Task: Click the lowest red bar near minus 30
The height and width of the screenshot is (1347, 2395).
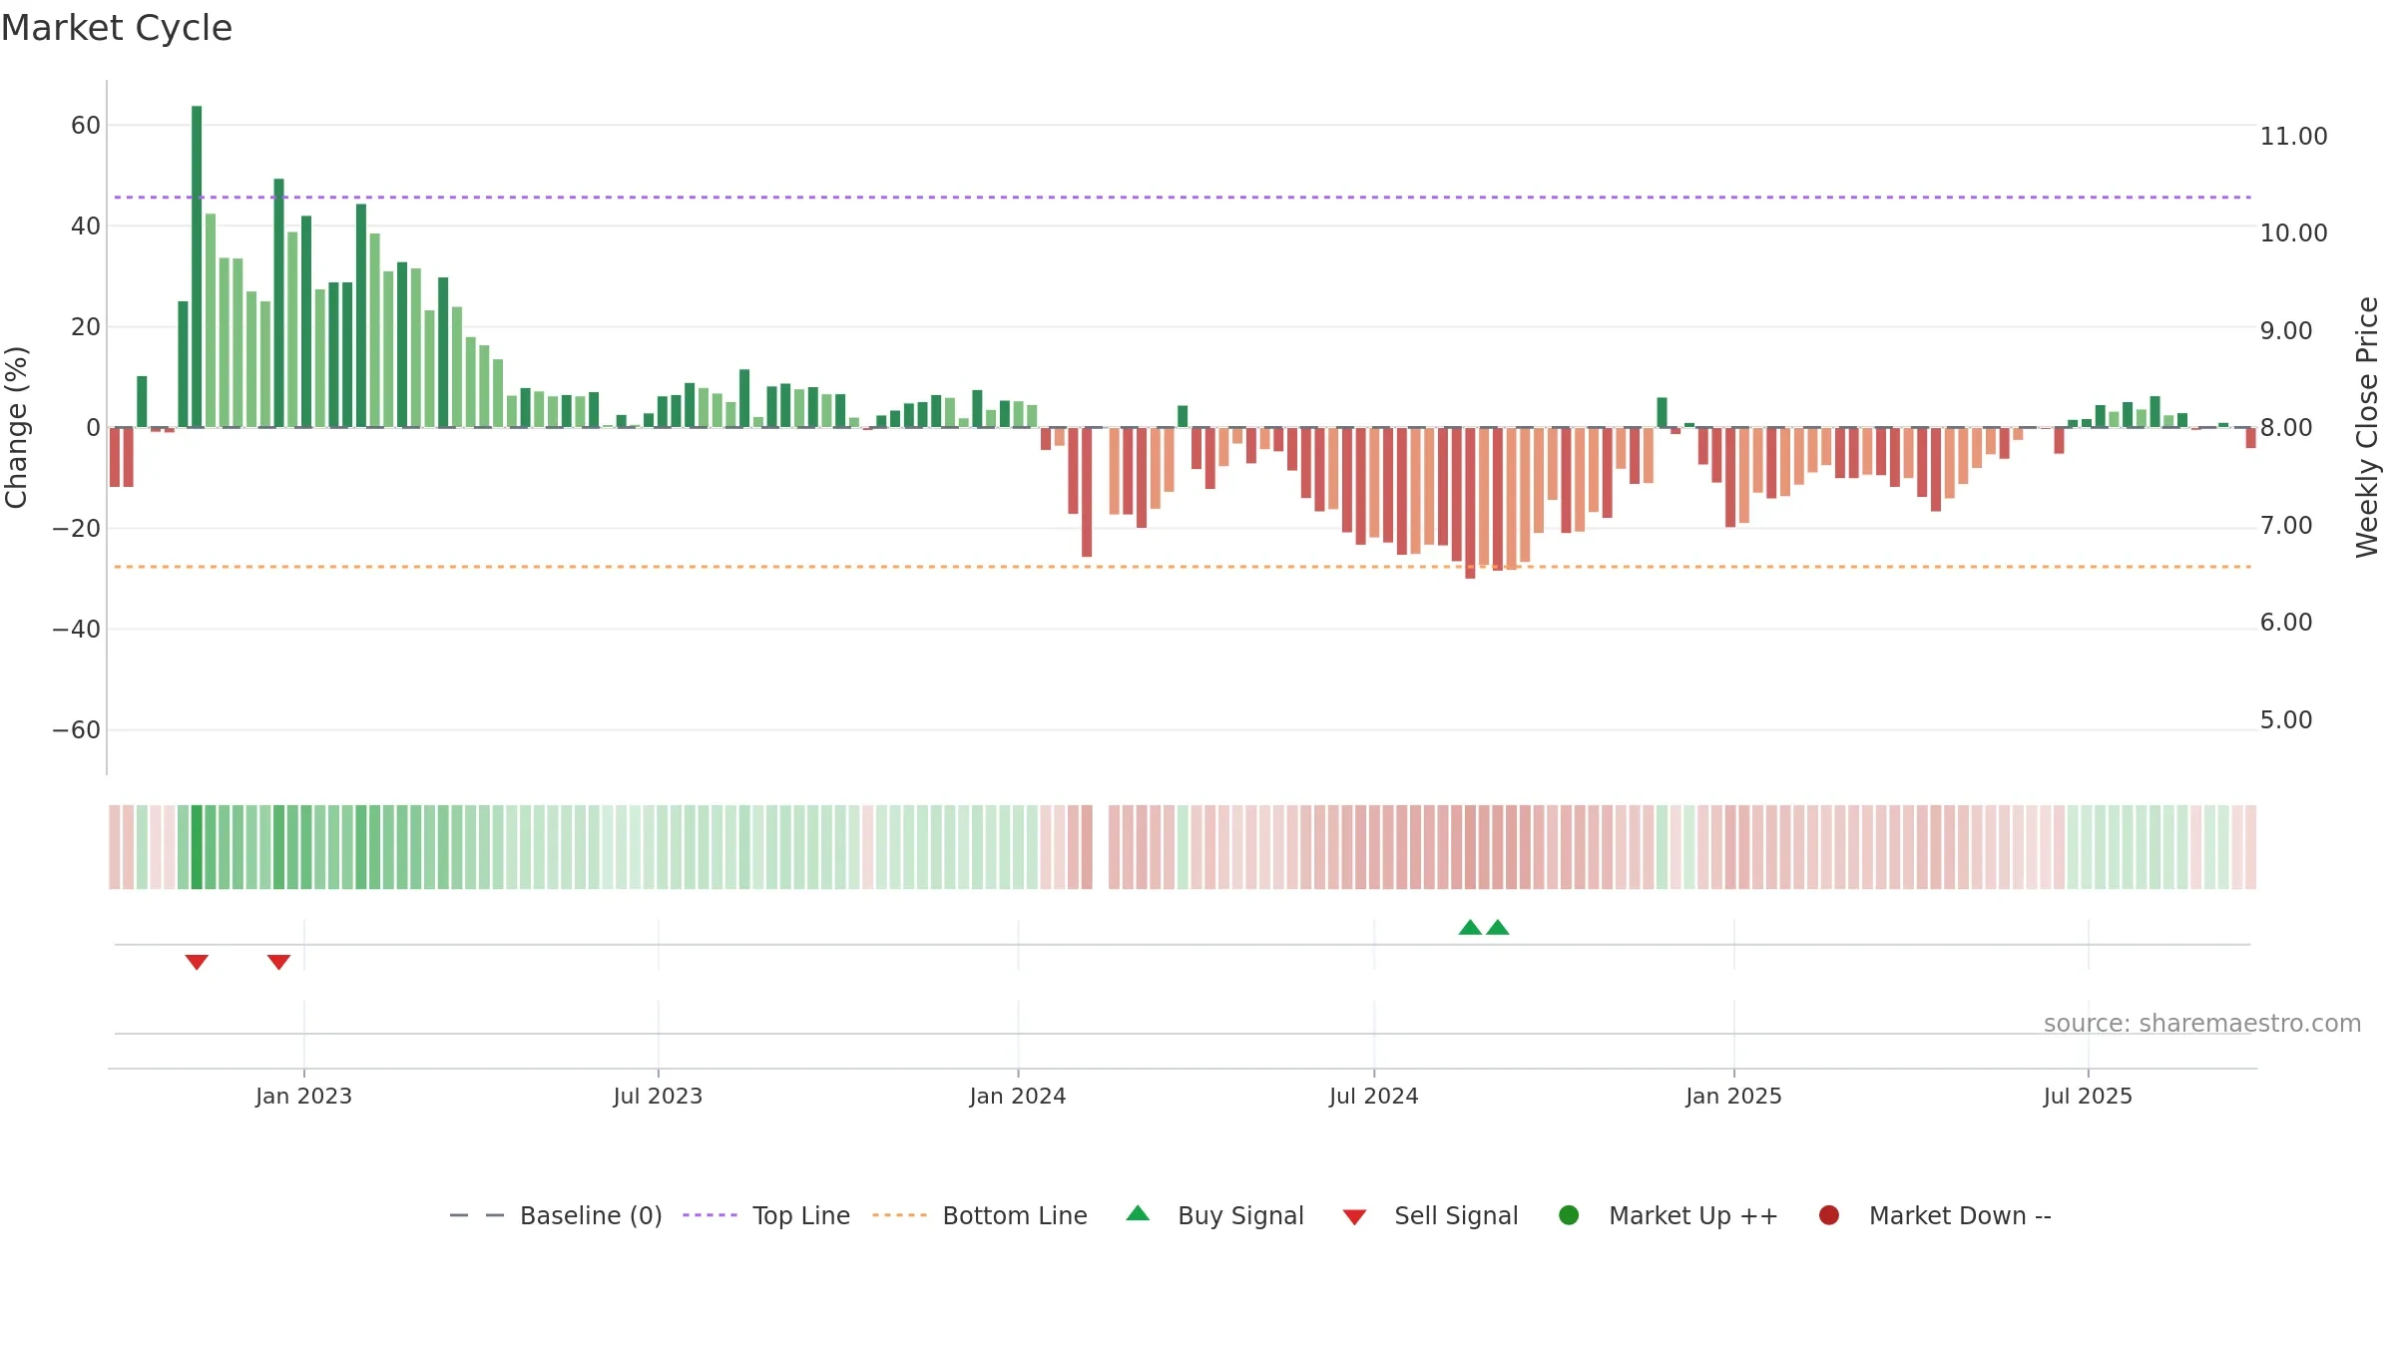Action: [1470, 503]
